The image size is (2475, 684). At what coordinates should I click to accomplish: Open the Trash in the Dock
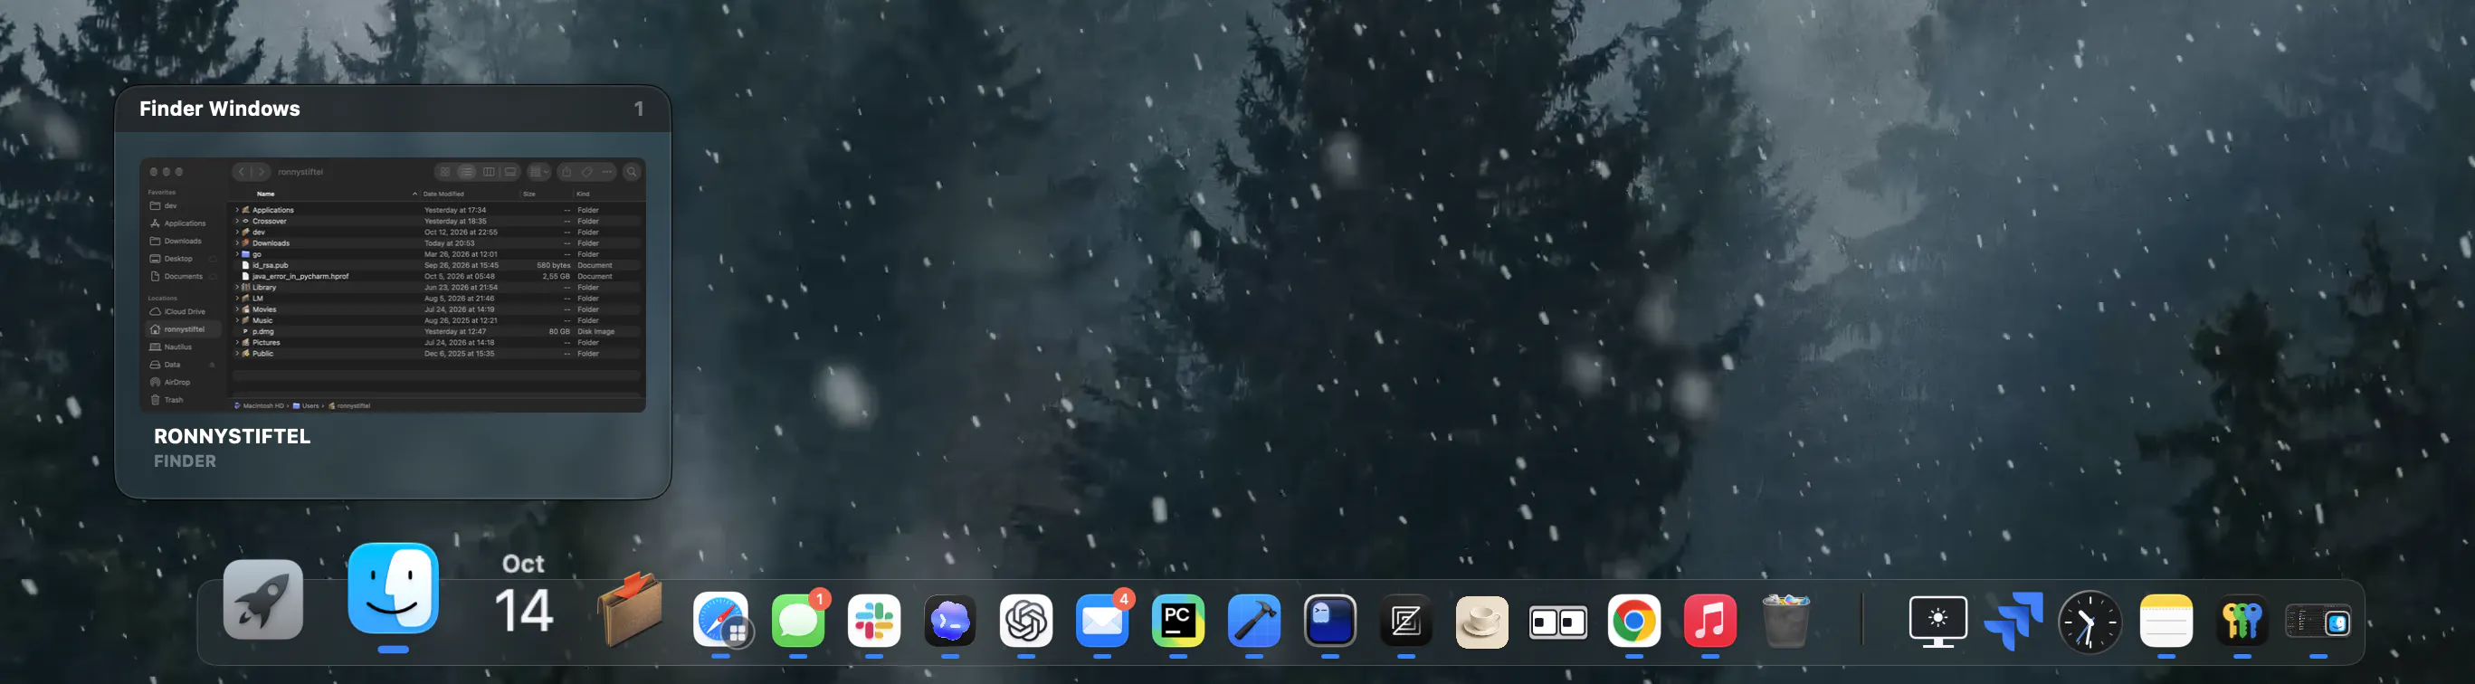(x=1786, y=621)
